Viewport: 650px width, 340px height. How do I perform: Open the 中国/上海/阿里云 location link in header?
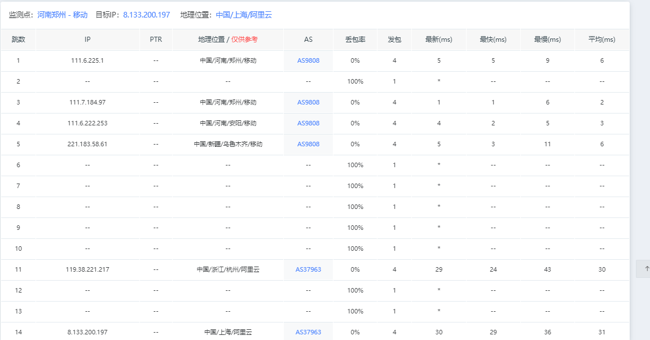(x=244, y=15)
